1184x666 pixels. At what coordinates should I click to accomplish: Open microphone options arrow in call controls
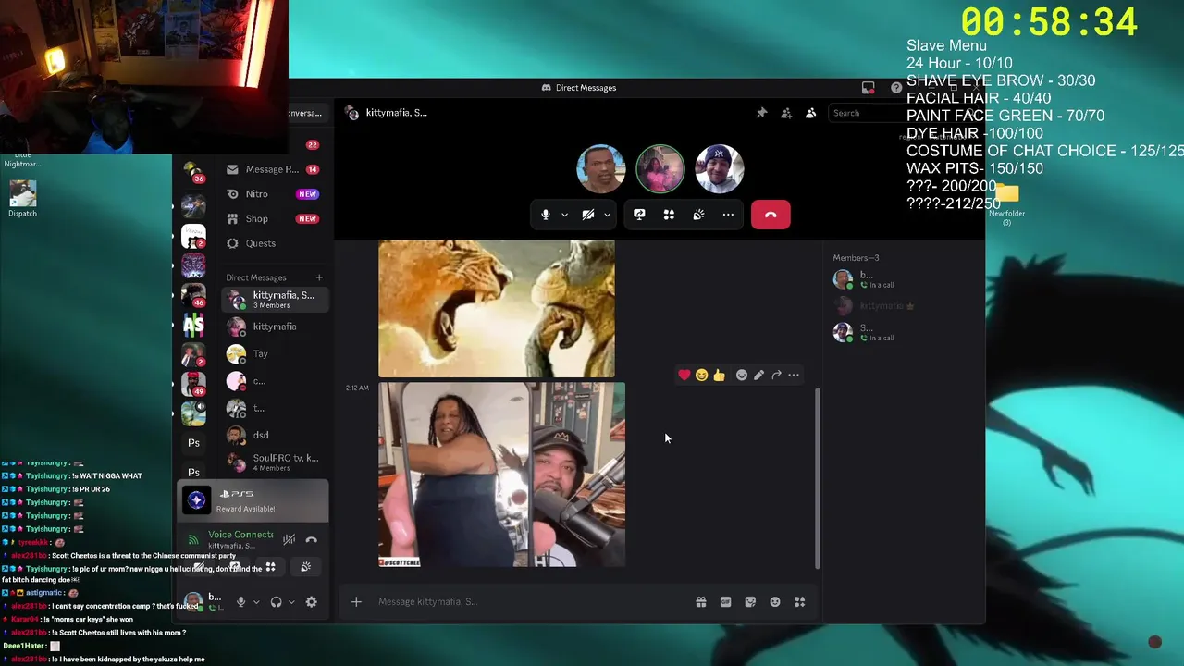(564, 215)
